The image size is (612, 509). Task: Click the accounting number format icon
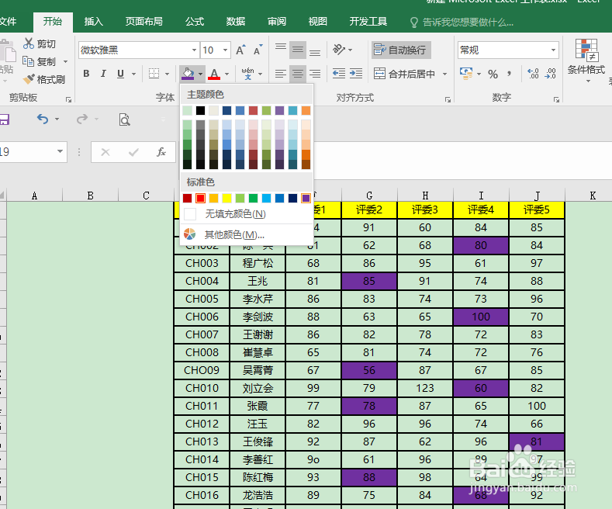pos(466,74)
